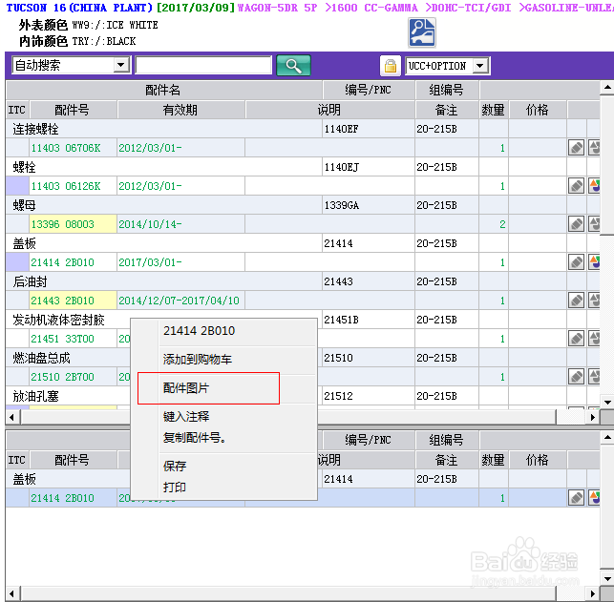Click gray shapes icon for 21443 2B010
Image resolution: width=614 pixels, height=602 pixels.
coord(594,301)
